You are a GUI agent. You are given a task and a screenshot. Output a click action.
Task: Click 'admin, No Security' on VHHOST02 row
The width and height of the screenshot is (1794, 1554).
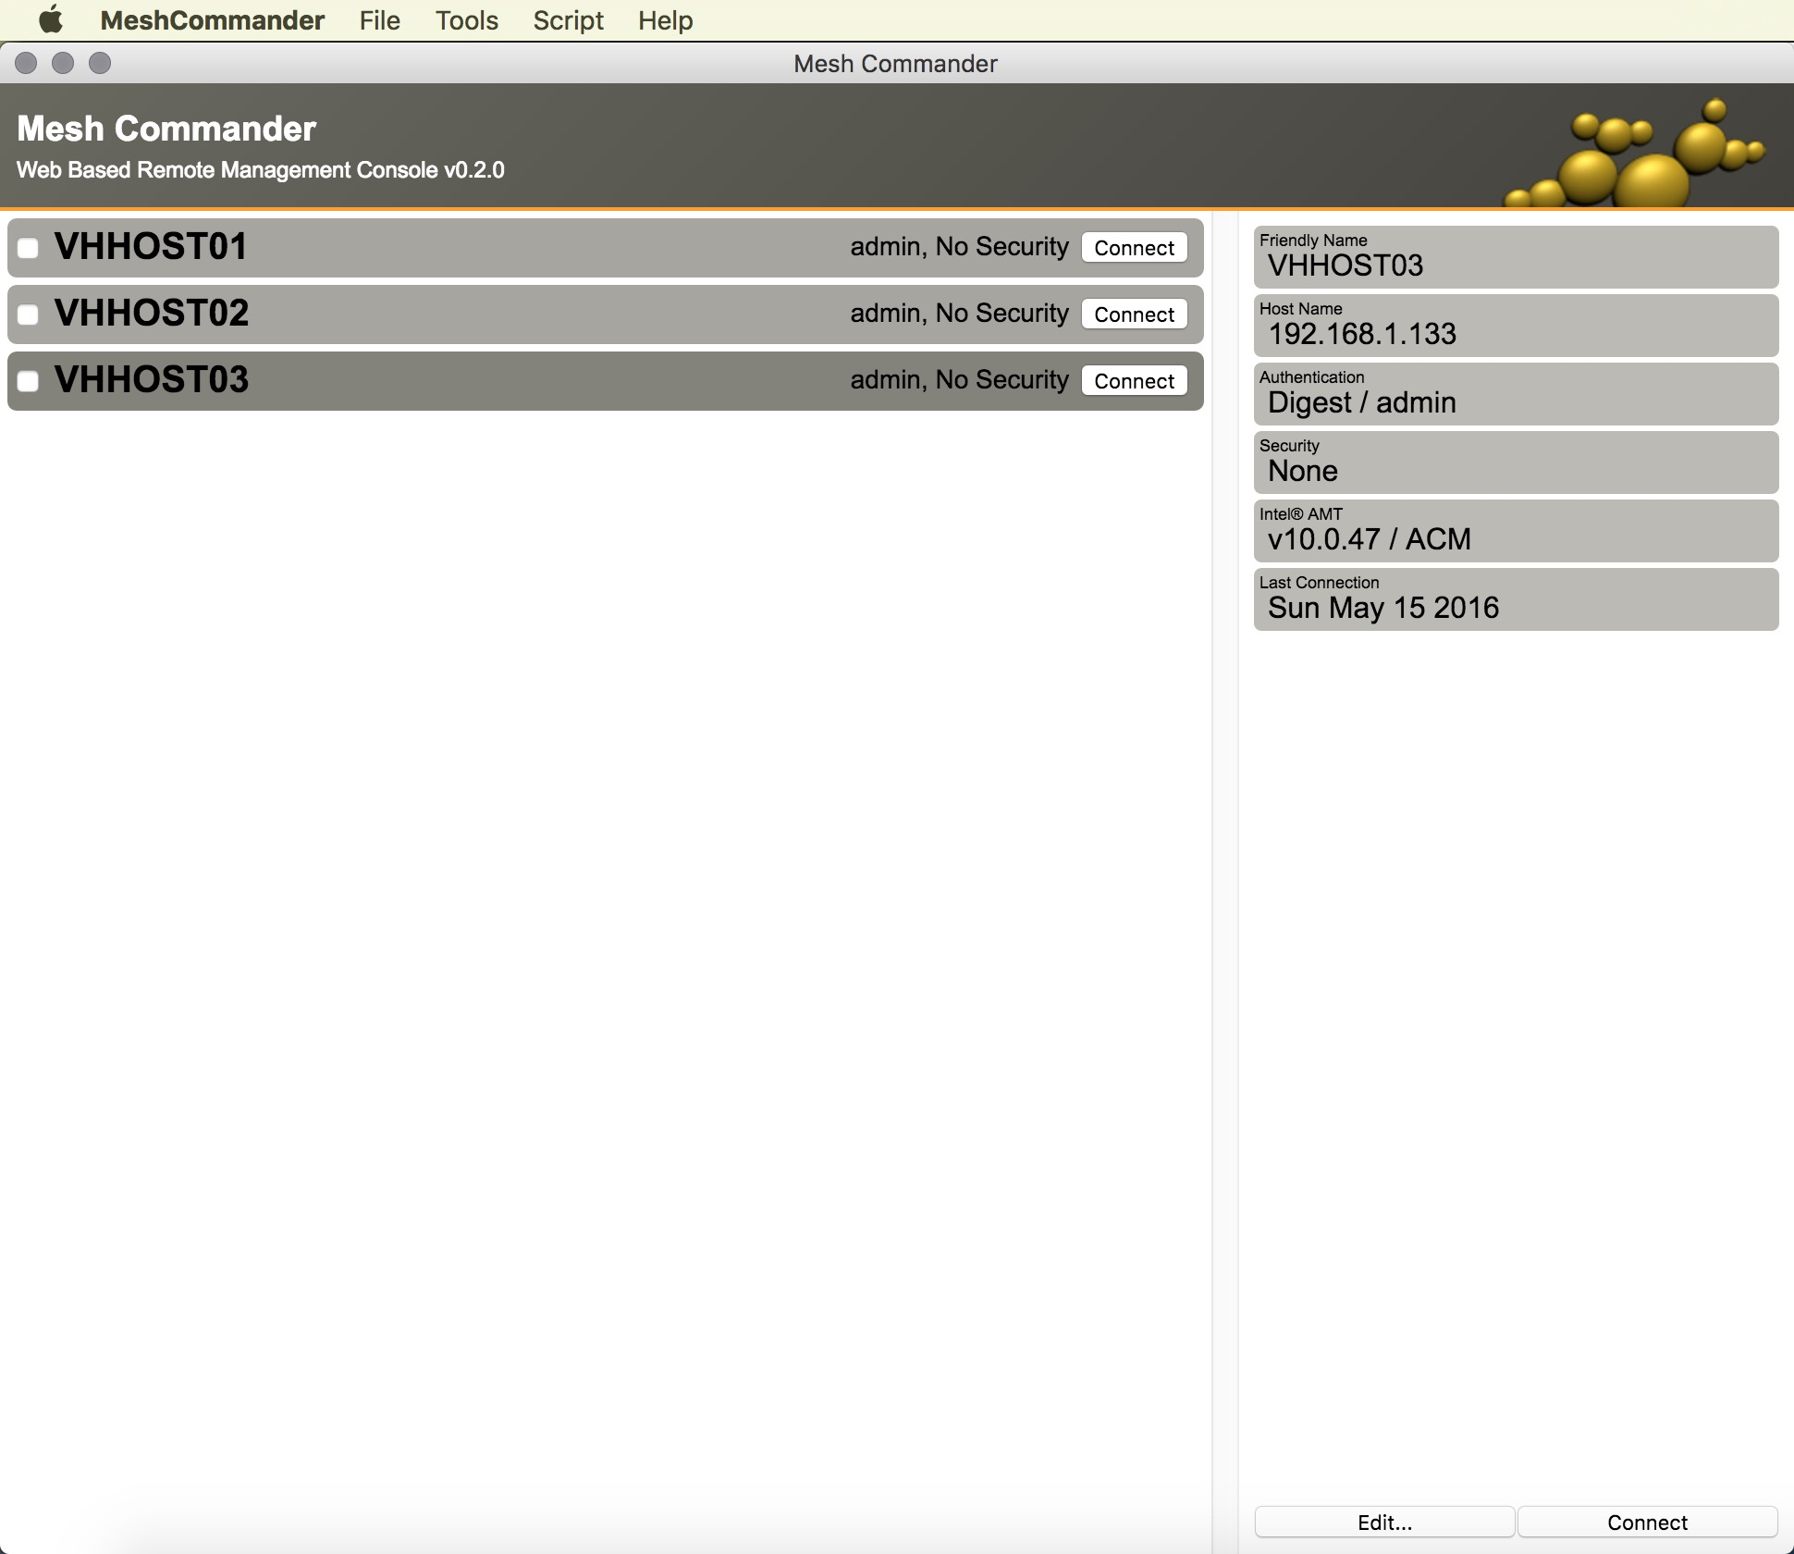[x=959, y=314]
